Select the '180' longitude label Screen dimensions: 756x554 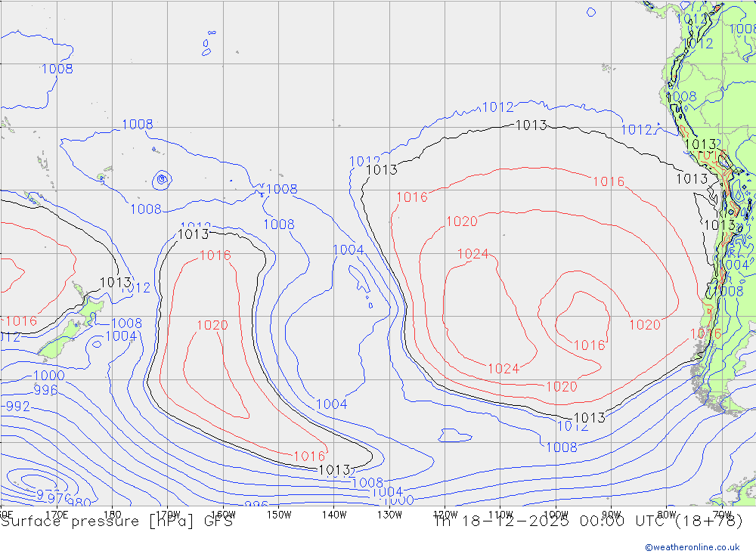[113, 515]
